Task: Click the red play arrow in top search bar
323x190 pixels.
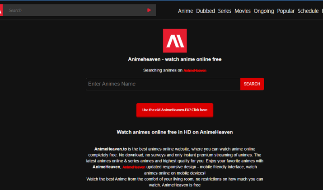Action: 149,10
